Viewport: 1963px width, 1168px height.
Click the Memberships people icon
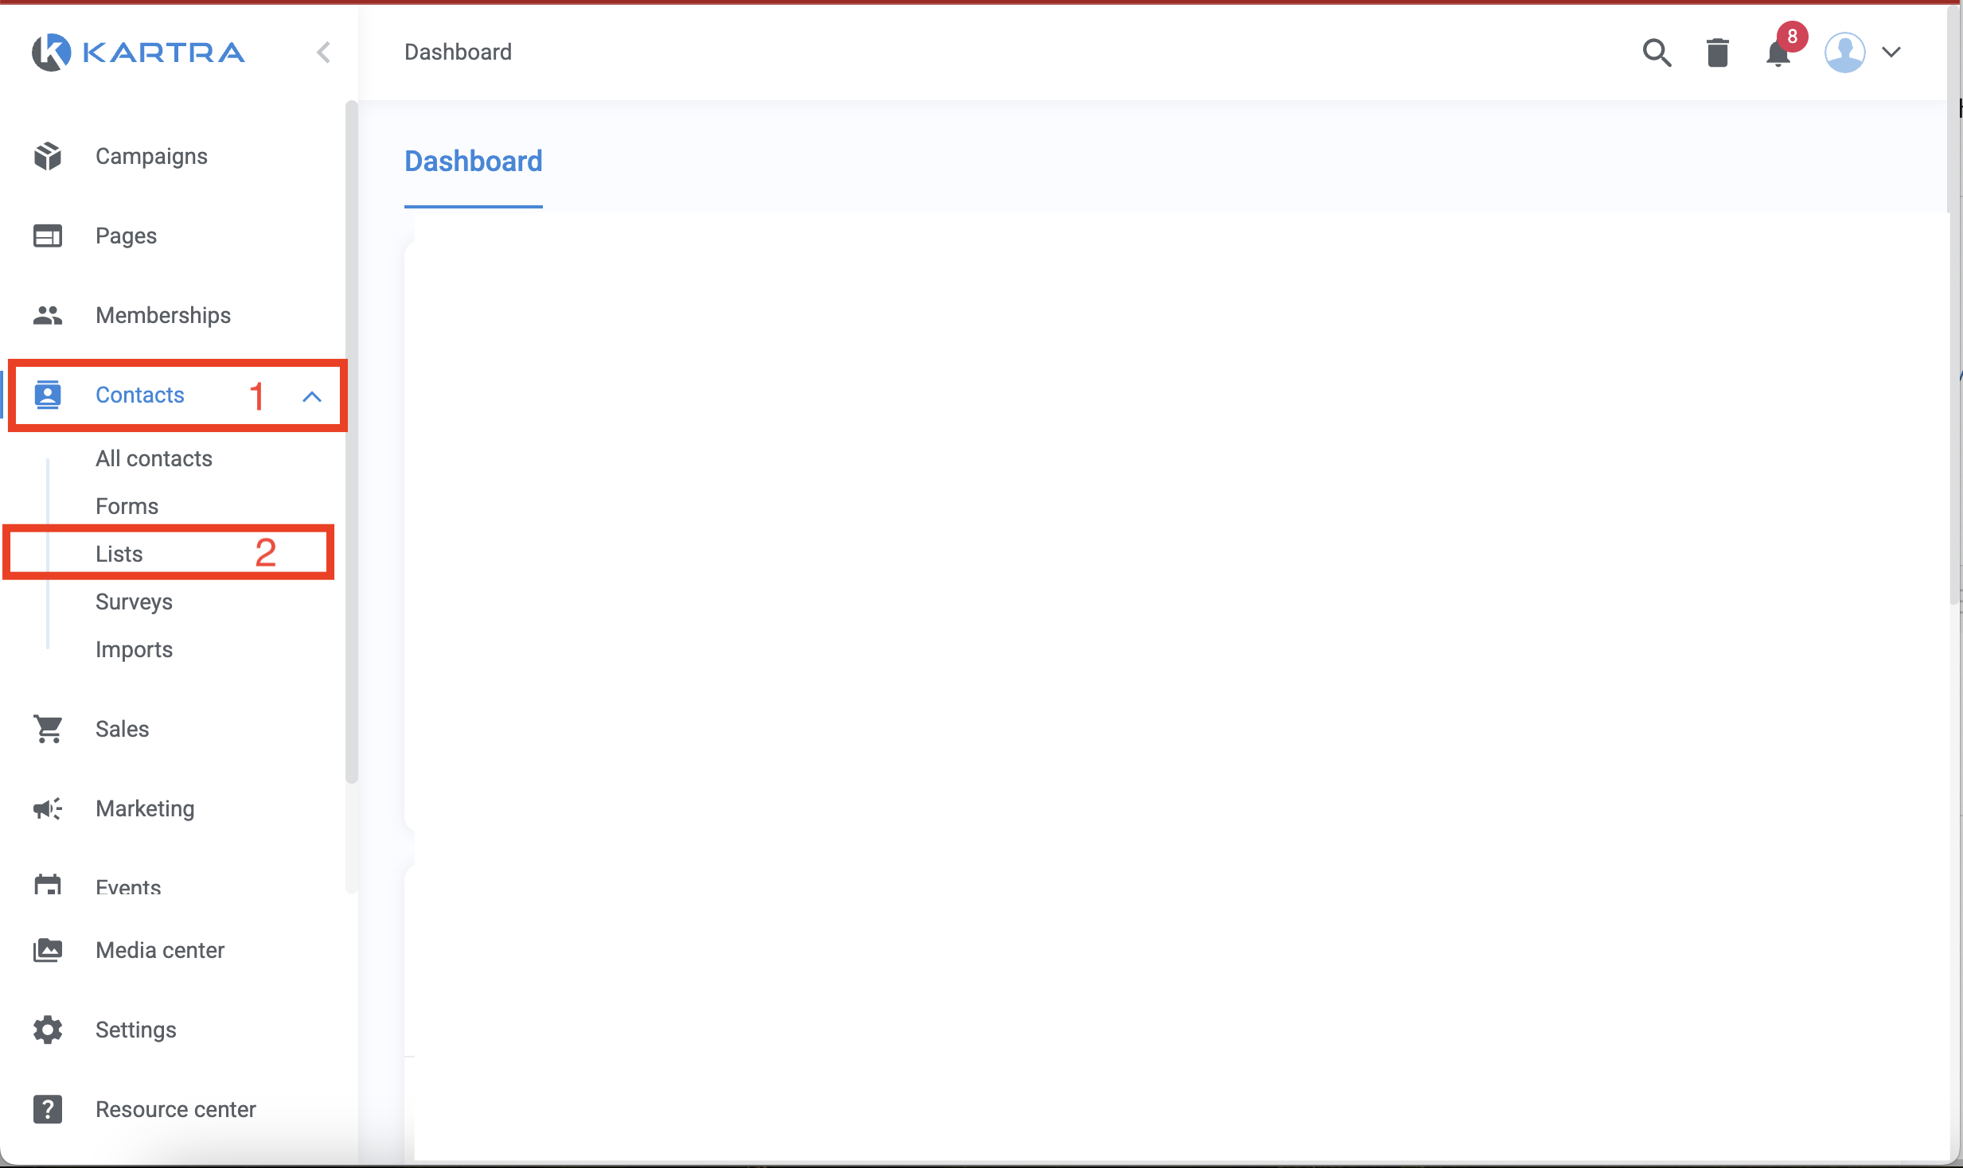pos(48,316)
